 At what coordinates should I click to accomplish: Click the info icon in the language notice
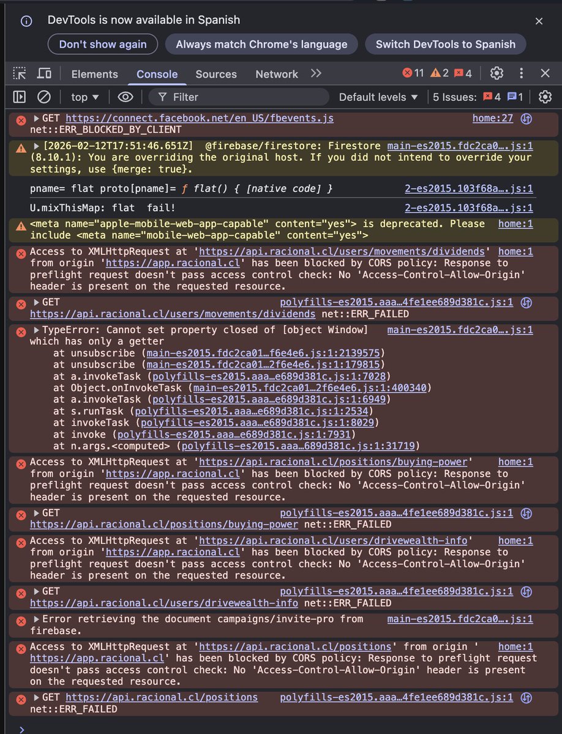(x=26, y=21)
